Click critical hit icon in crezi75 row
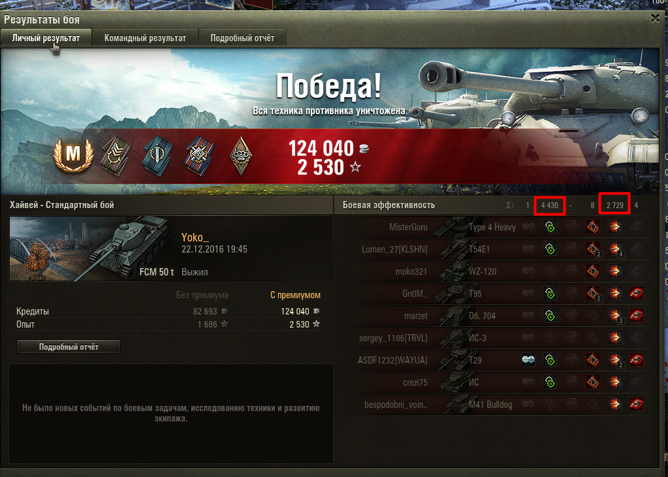Image resolution: width=668 pixels, height=477 pixels. pyautogui.click(x=593, y=382)
